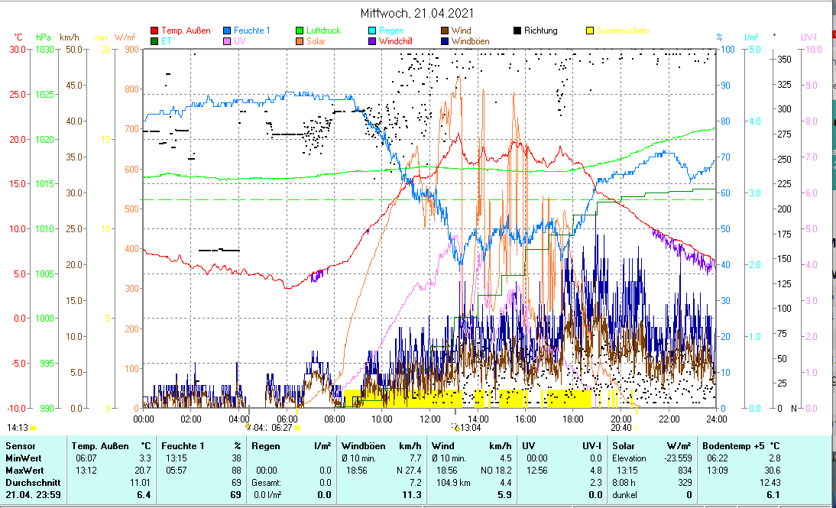Select the green Luftdruck legend marker
Viewport: 836px width, 508px height.
(x=300, y=31)
